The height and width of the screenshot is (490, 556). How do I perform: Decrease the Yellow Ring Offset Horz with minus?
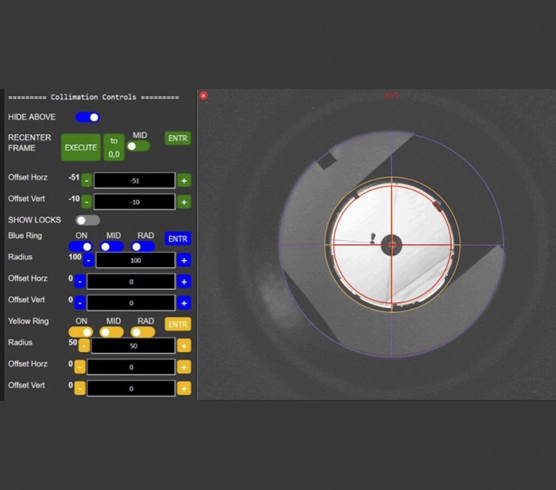click(x=80, y=367)
